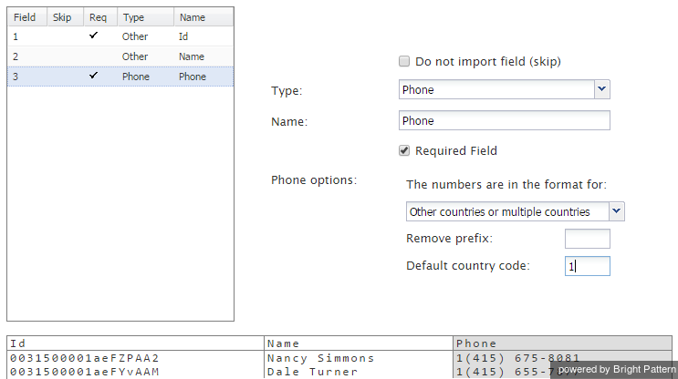Click the Type column header in field list
Viewport: 678px width, 379px height.
pyautogui.click(x=146, y=17)
